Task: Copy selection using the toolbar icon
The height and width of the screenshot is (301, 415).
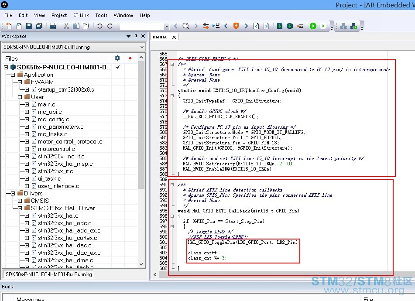Action: coord(76,26)
